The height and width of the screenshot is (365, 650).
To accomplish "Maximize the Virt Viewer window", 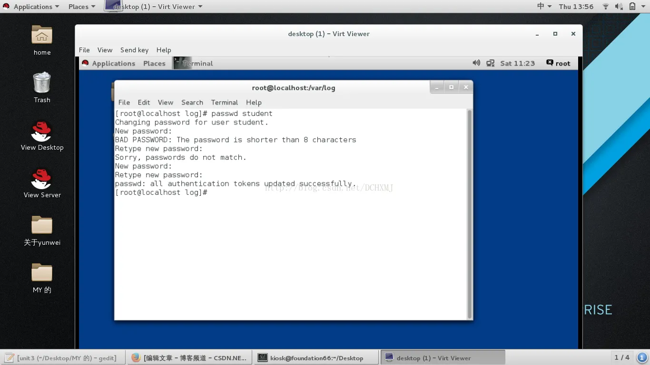I will (555, 34).
